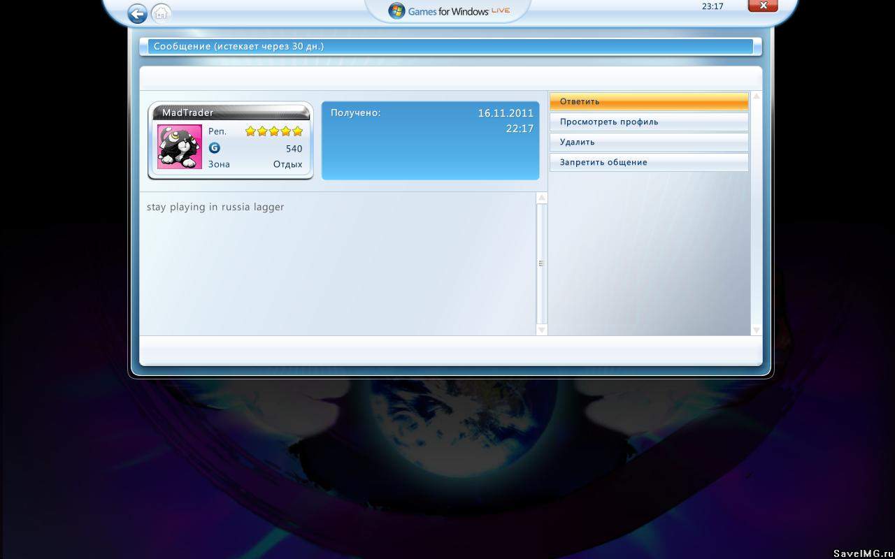Viewport: 895px width, 559px height.
Task: Click the received date 16.11.2011
Action: pyautogui.click(x=506, y=113)
